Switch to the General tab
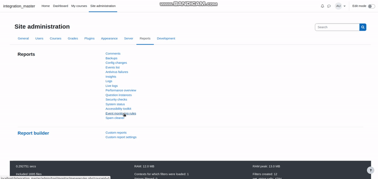The image size is (378, 179). pyautogui.click(x=23, y=39)
